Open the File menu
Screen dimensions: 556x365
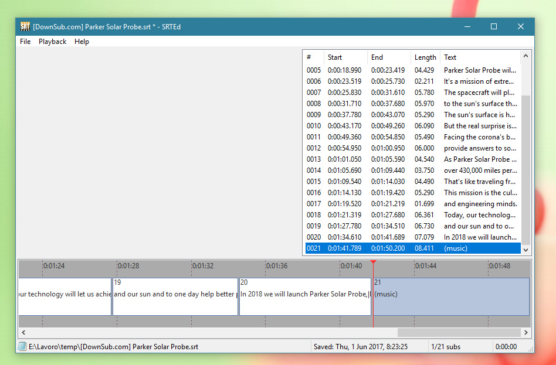click(25, 42)
